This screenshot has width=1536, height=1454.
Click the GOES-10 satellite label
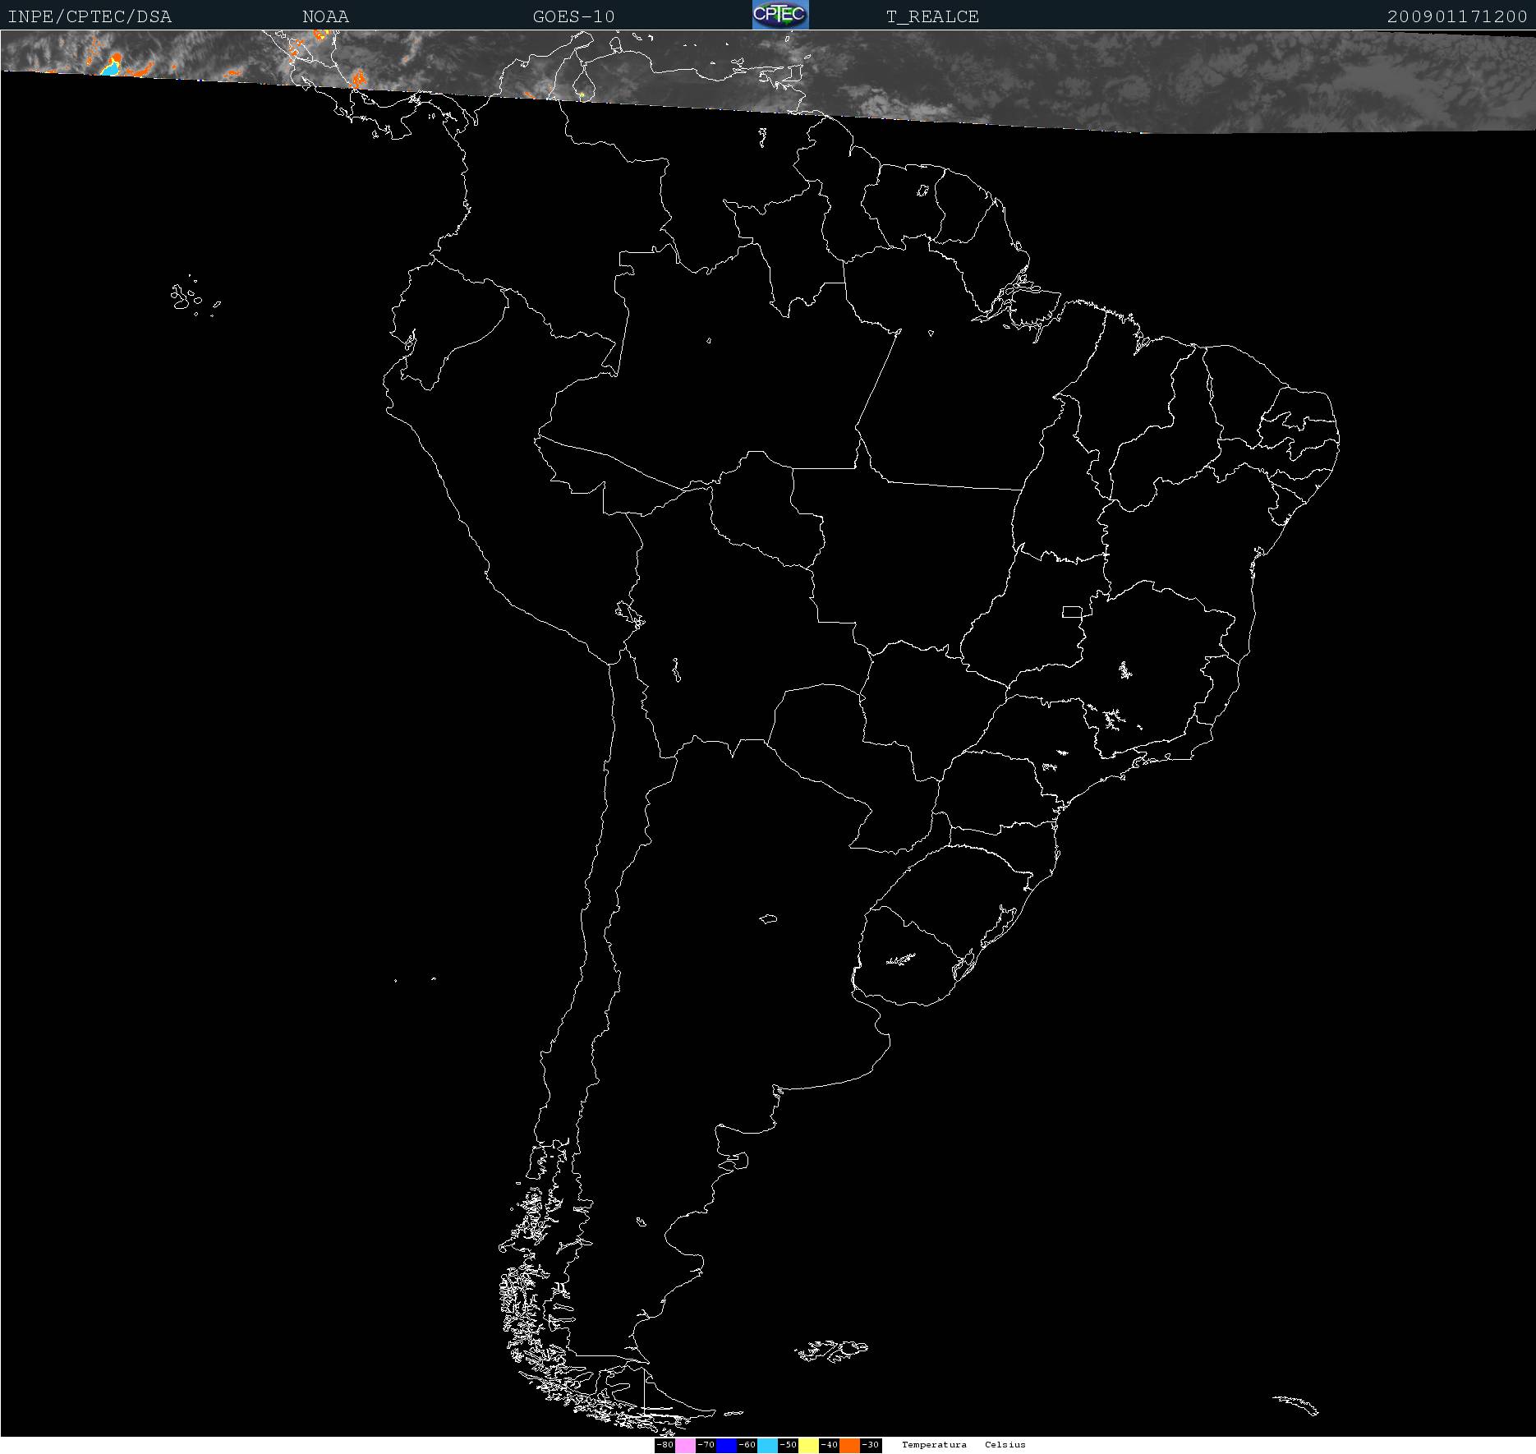coord(573,16)
